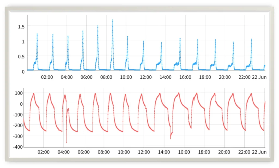Screen dimensions: 279x168
Task: Click the 16:00 label under red chart
Action: coord(184,152)
